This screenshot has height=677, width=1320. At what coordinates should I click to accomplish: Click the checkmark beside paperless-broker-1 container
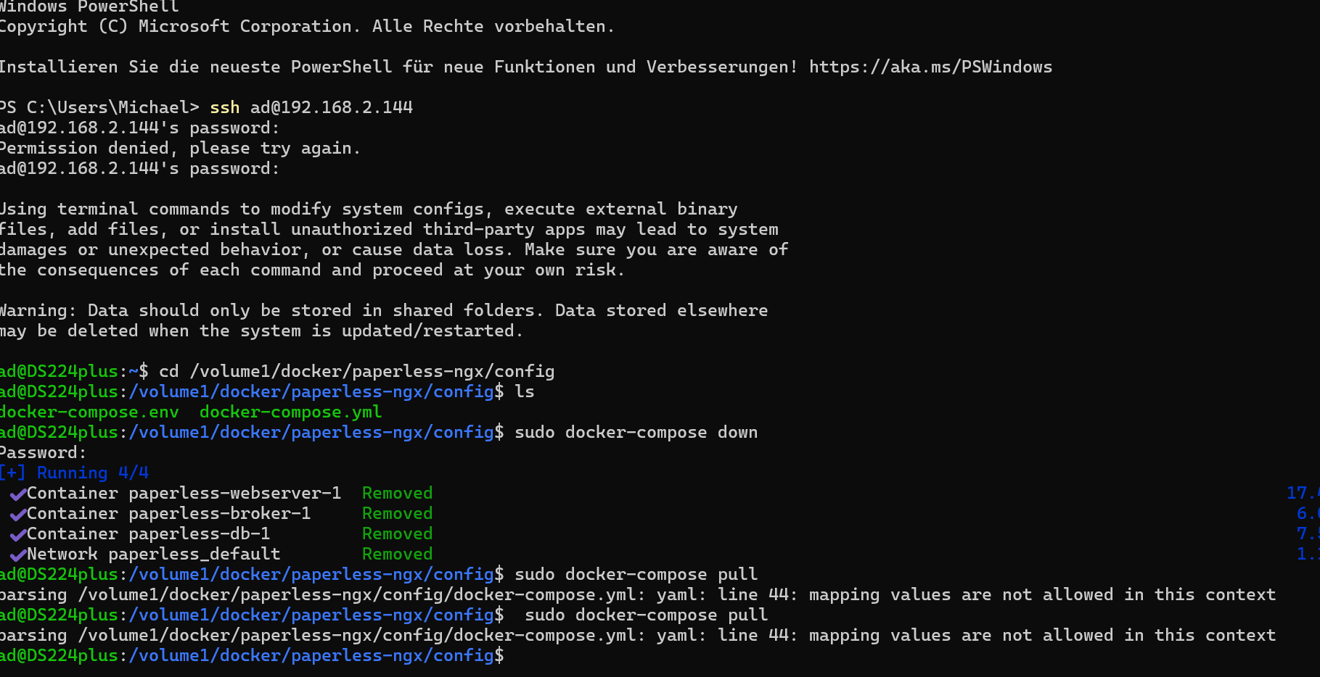click(x=18, y=515)
